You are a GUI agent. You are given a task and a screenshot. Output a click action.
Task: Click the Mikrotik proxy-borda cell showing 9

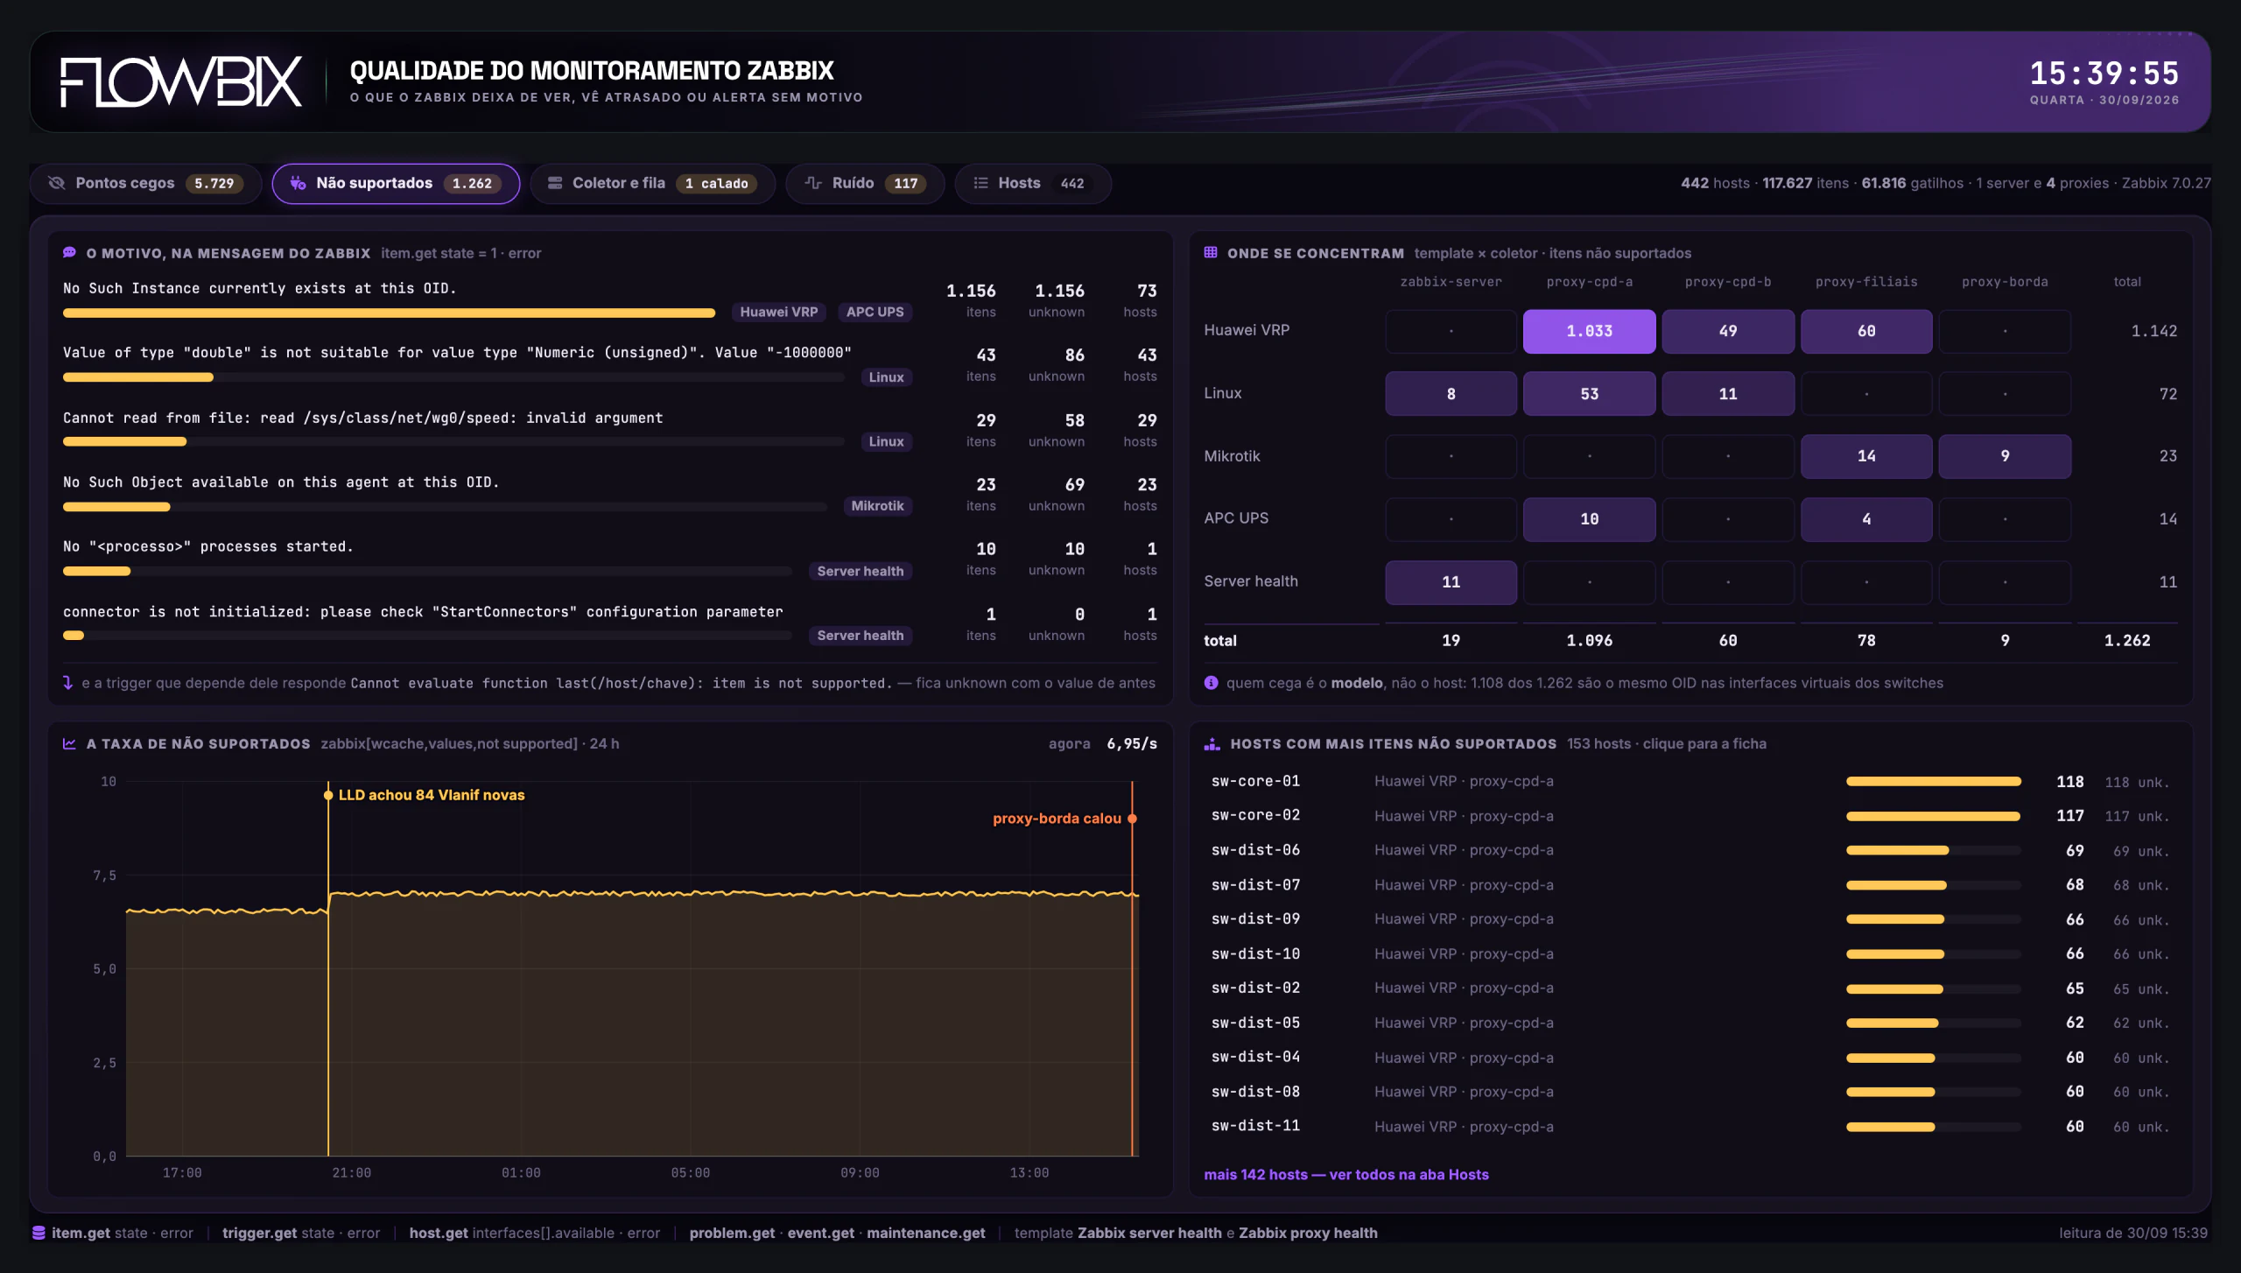[x=2005, y=456]
